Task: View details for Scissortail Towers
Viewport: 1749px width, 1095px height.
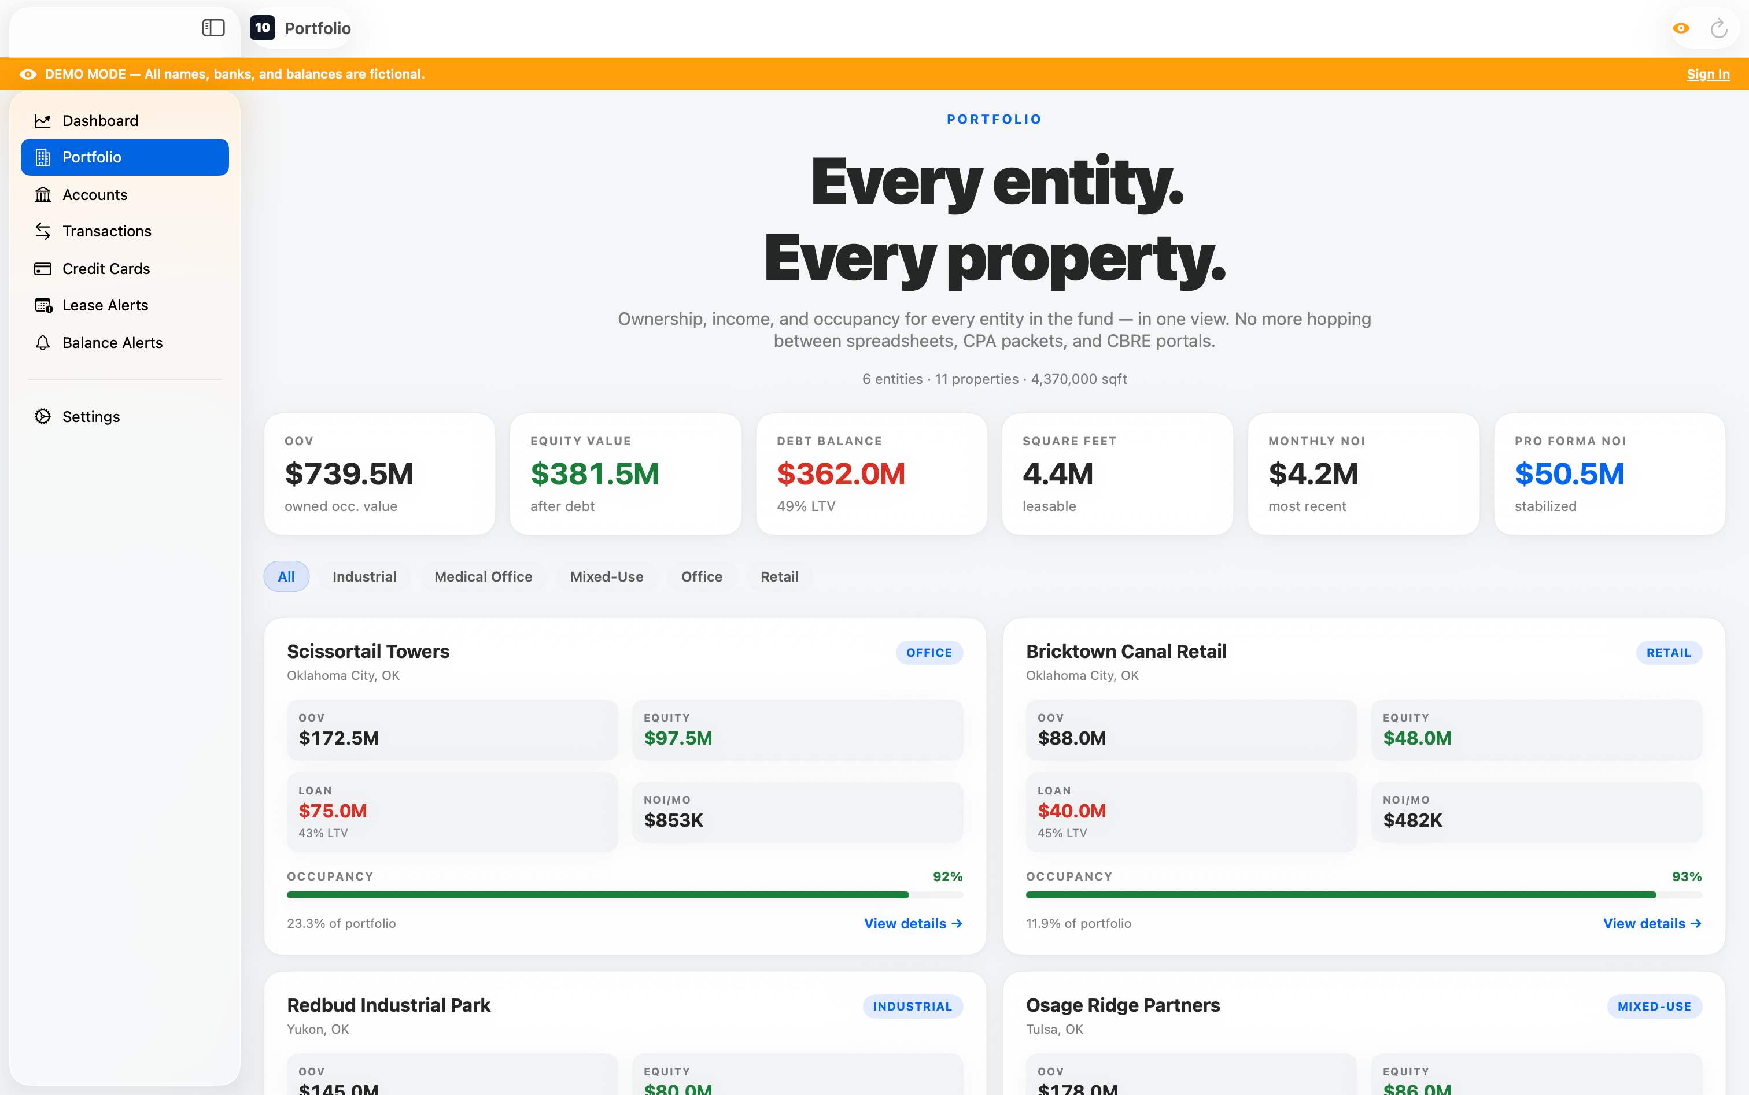Action: tap(912, 923)
